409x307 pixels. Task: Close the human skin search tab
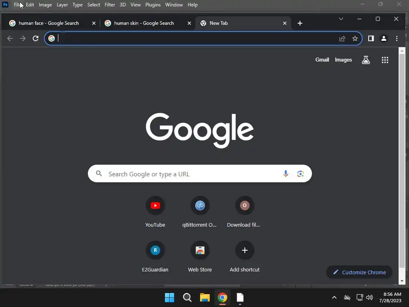pyautogui.click(x=189, y=23)
